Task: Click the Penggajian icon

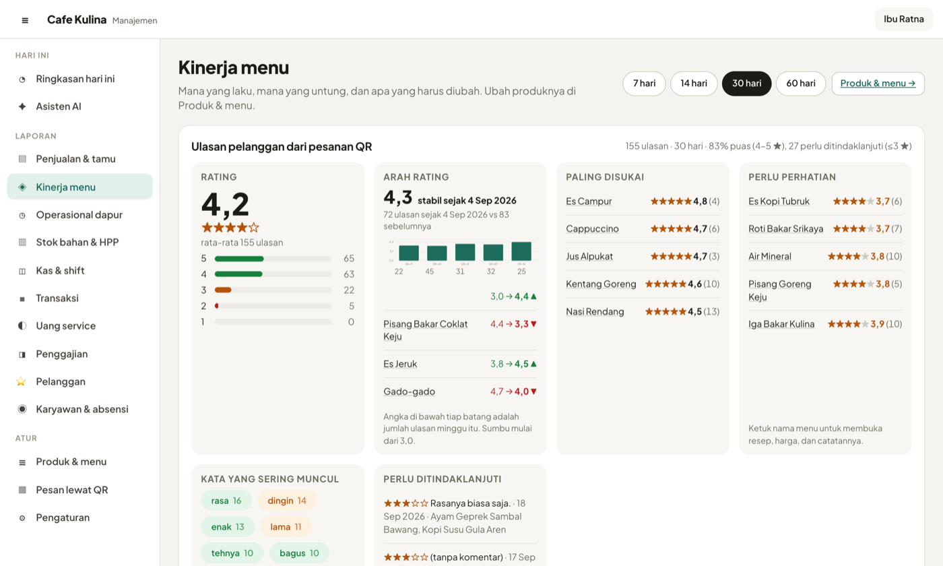Action: [x=22, y=354]
